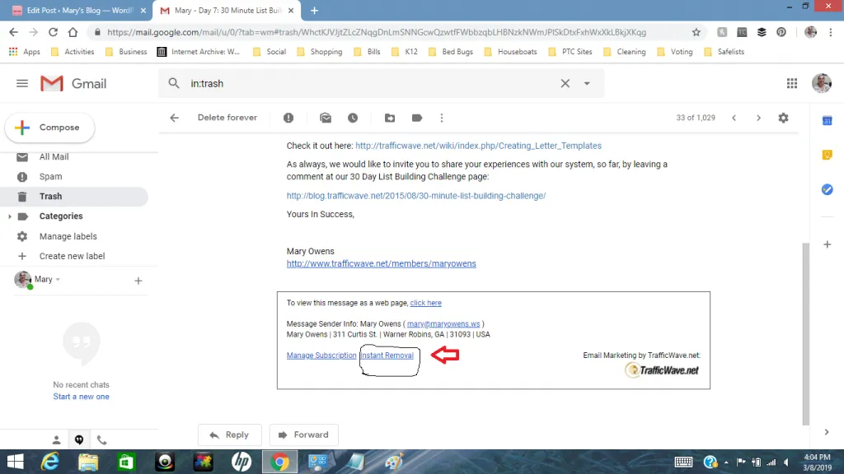Viewport: 844px width, 474px height.
Task: Click the 'click here' web page link
Action: [426, 303]
